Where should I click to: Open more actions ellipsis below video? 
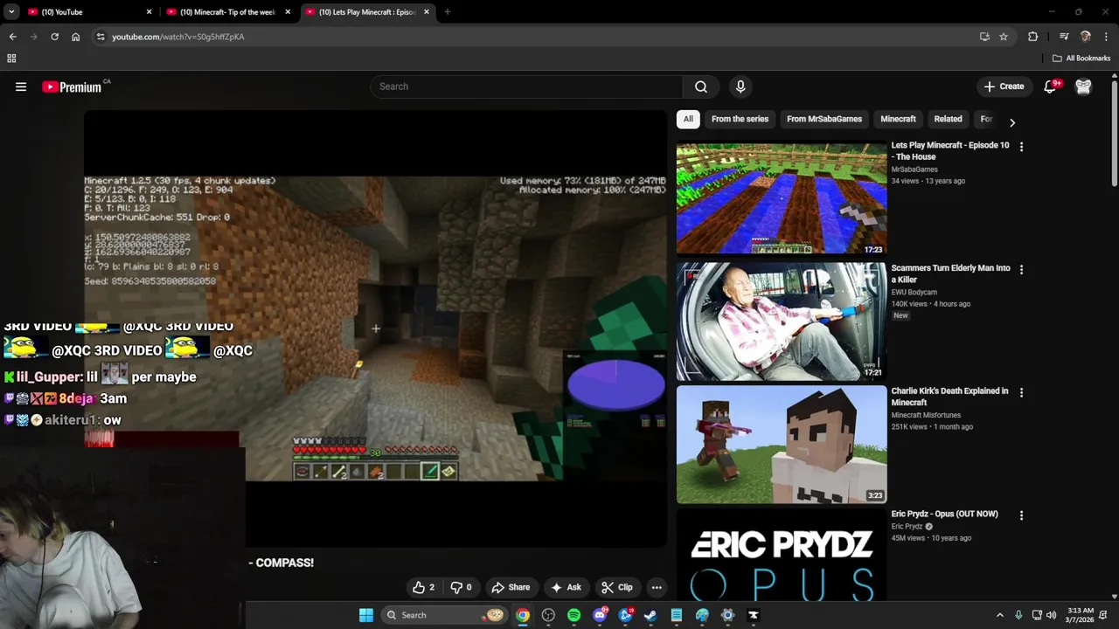click(657, 587)
